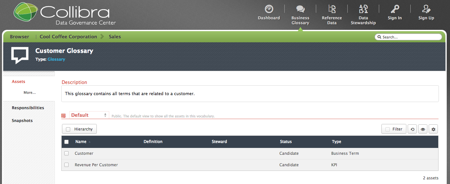Click the glossary description text box
This screenshot has width=450, height=184.
tap(250, 94)
